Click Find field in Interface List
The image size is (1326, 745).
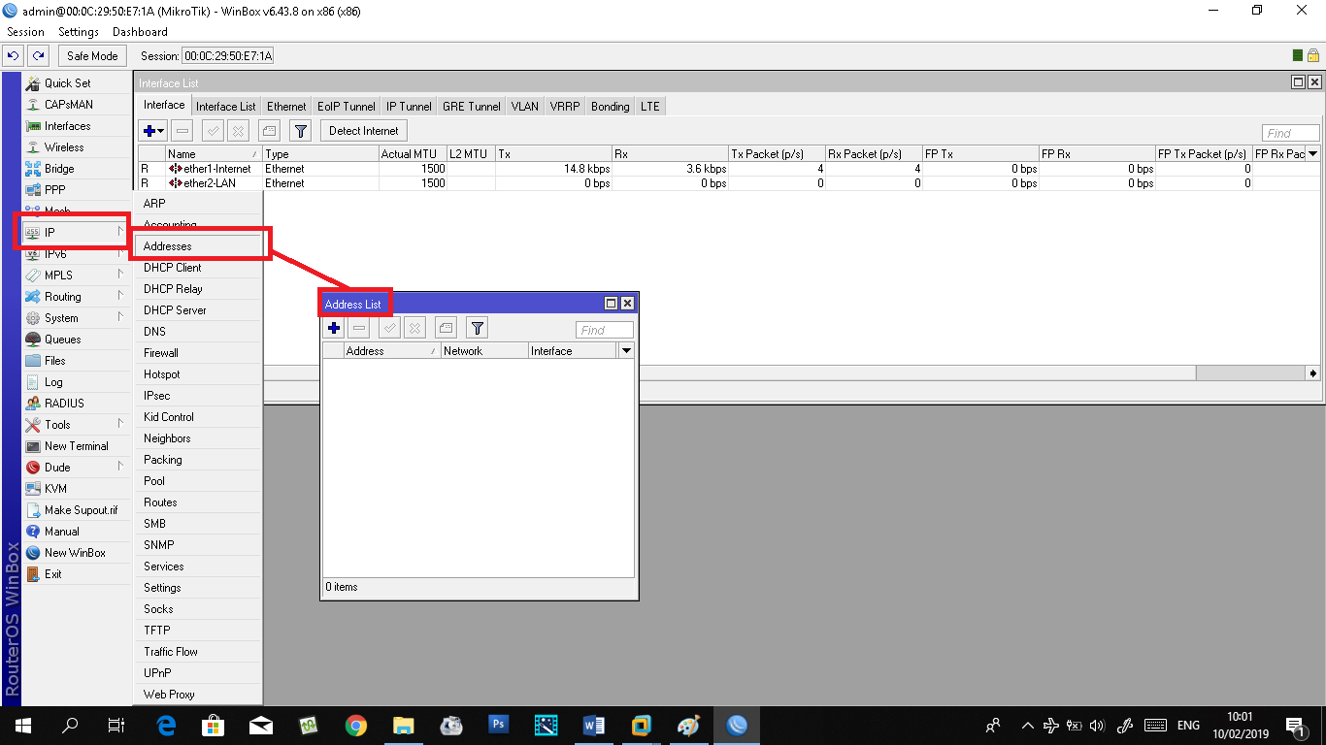(x=1290, y=133)
